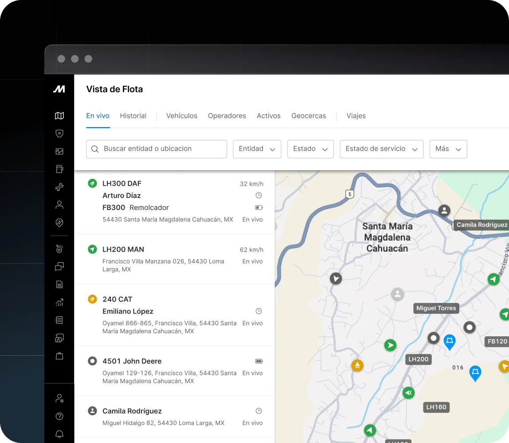509x443 pixels.
Task: Select the wrench maintenance icon
Action: click(59, 187)
